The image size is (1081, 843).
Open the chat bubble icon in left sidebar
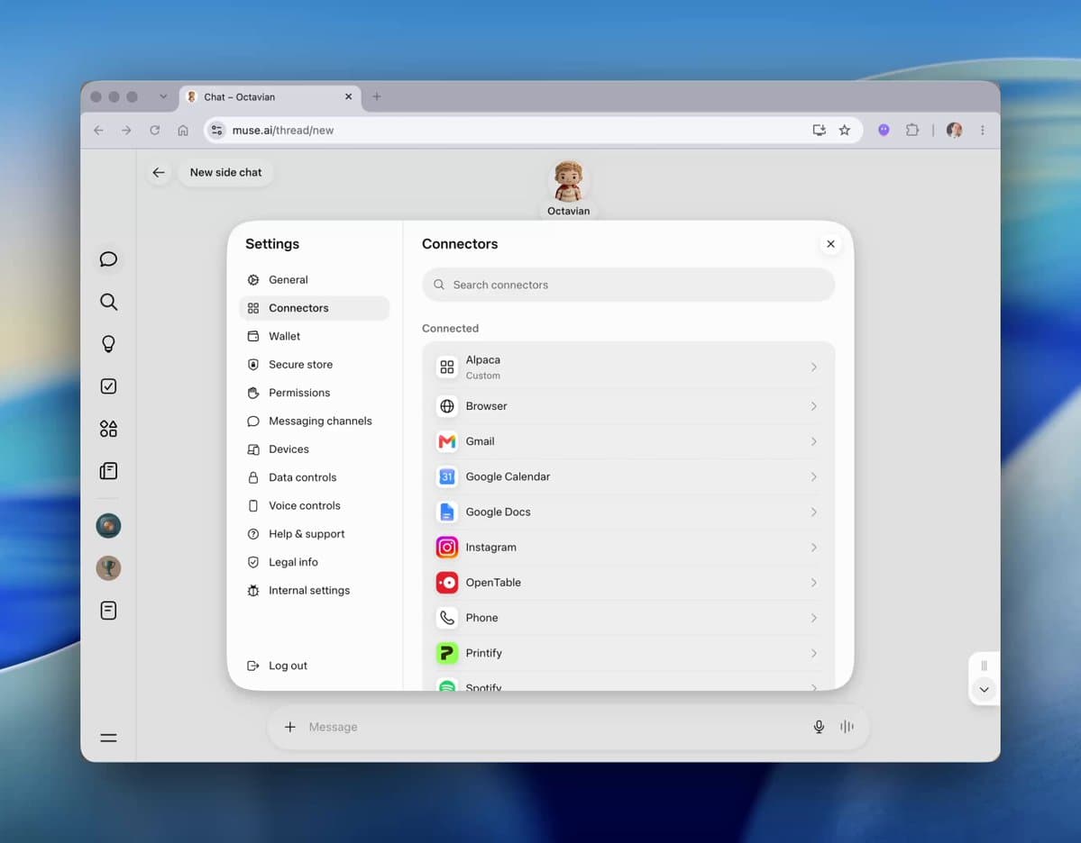(x=108, y=259)
